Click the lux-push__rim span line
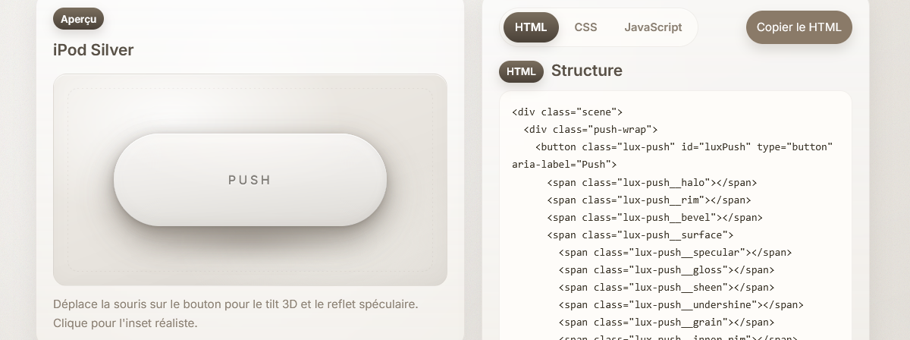Image resolution: width=910 pixels, height=340 pixels. (649, 200)
